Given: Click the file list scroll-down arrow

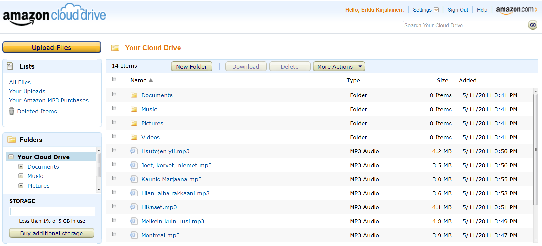Looking at the screenshot, I should pos(536,240).
